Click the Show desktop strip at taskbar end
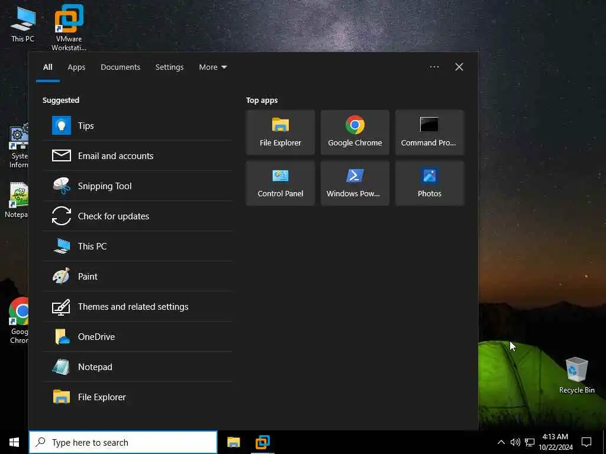The height and width of the screenshot is (454, 606). pos(604,442)
